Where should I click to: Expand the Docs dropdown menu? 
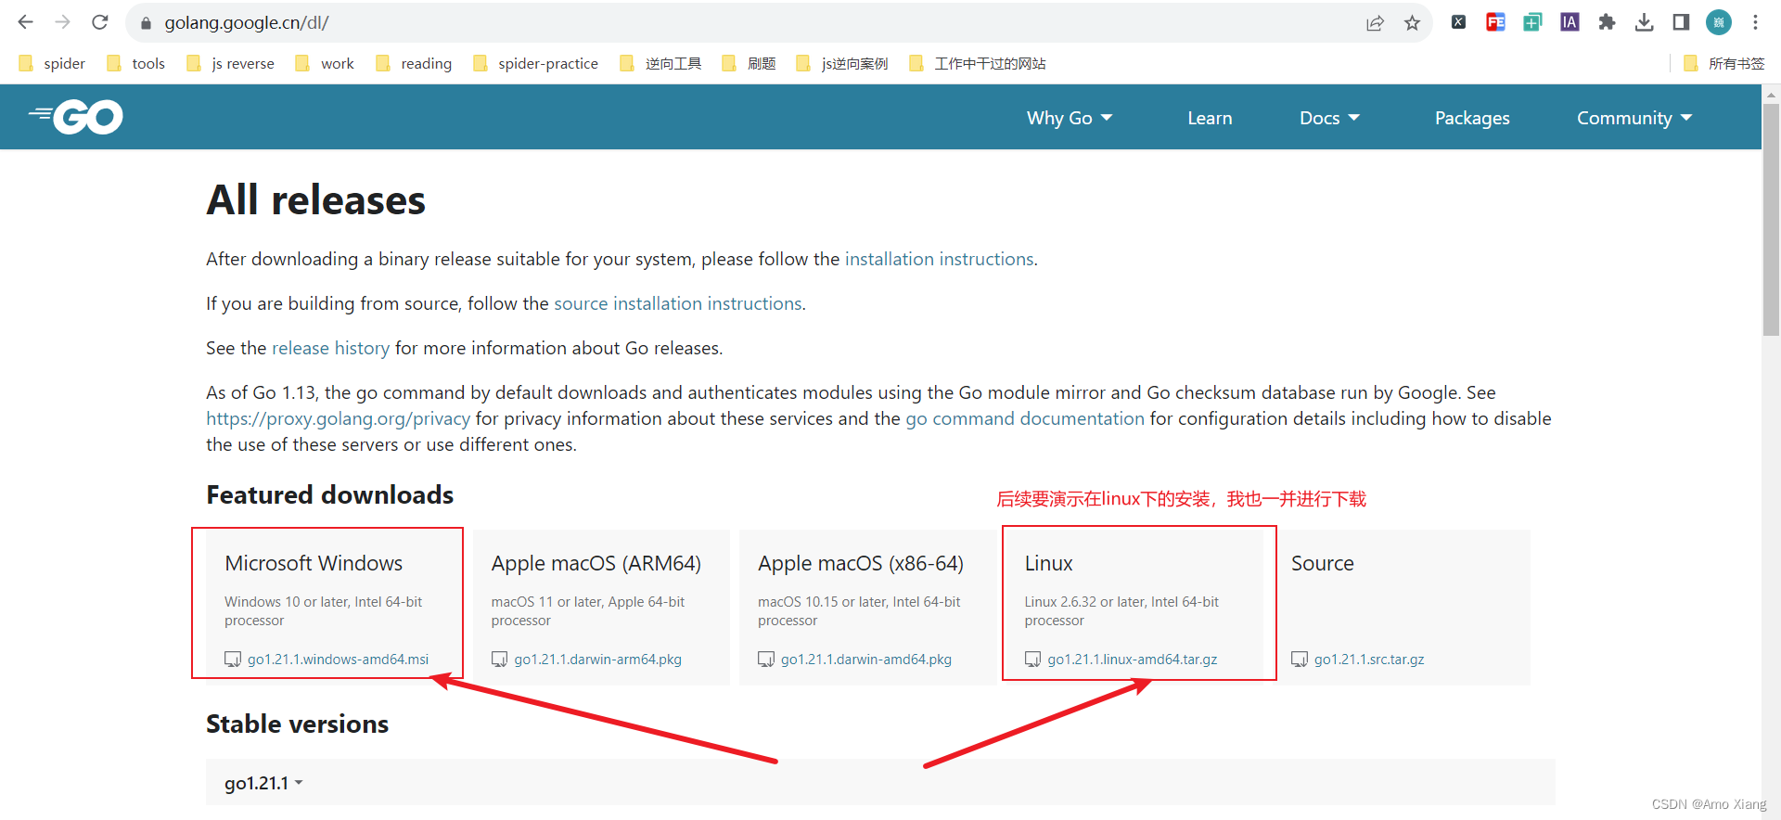(1329, 118)
